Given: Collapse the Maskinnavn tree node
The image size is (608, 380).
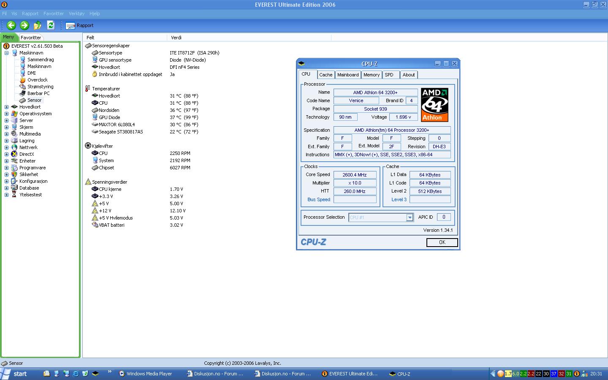Looking at the screenshot, I should [6, 53].
